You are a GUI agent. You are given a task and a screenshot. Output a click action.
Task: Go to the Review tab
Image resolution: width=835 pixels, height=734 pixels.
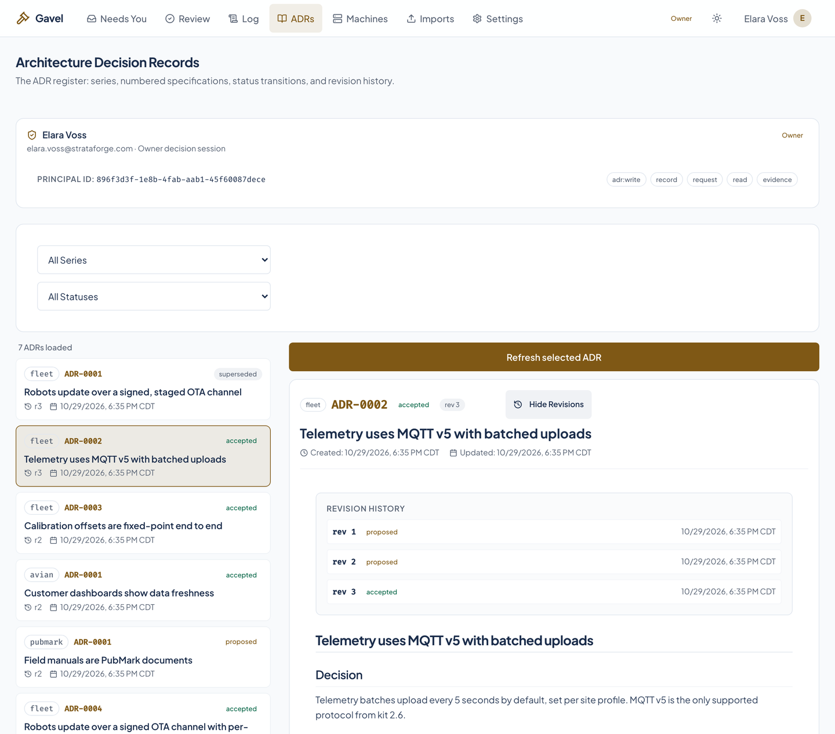[x=187, y=19]
